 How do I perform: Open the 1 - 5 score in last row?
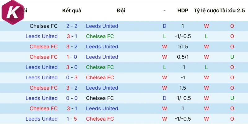[x=72, y=119]
